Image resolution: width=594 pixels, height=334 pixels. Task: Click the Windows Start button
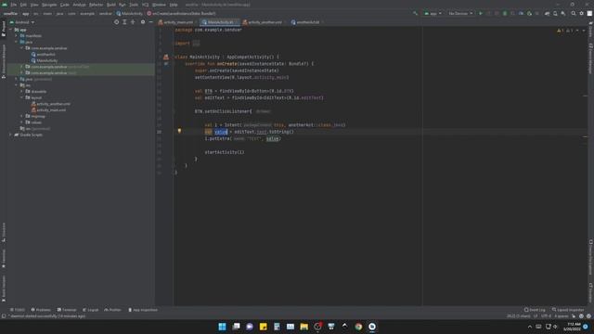click(x=223, y=327)
